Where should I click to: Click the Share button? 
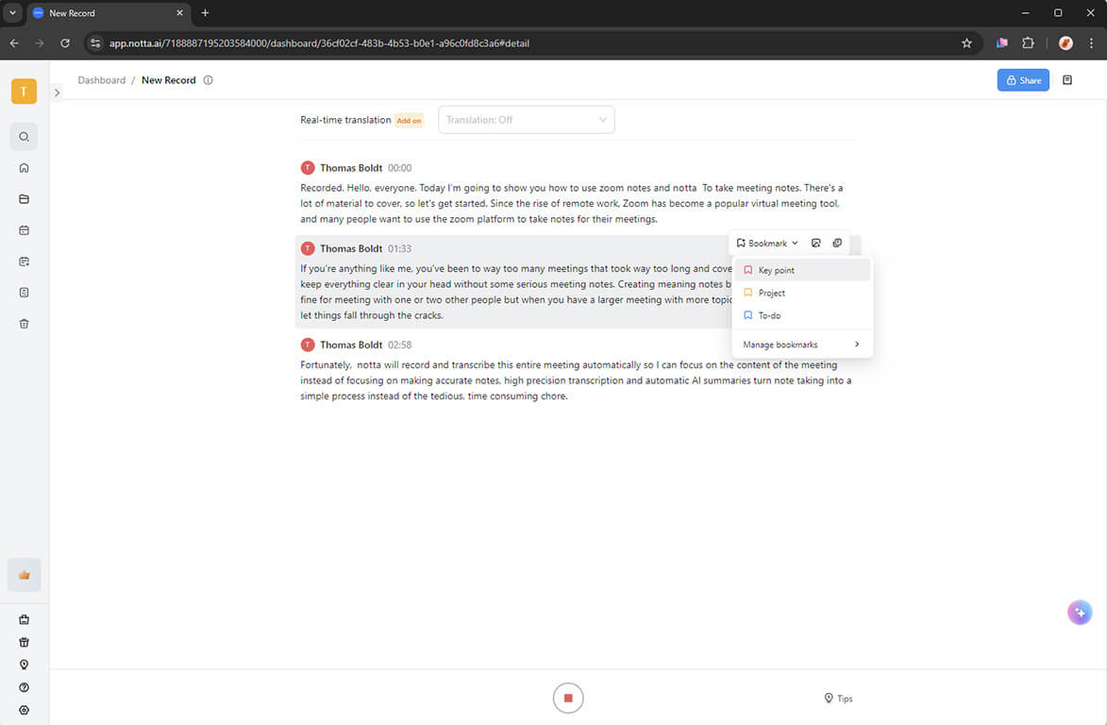pos(1023,80)
